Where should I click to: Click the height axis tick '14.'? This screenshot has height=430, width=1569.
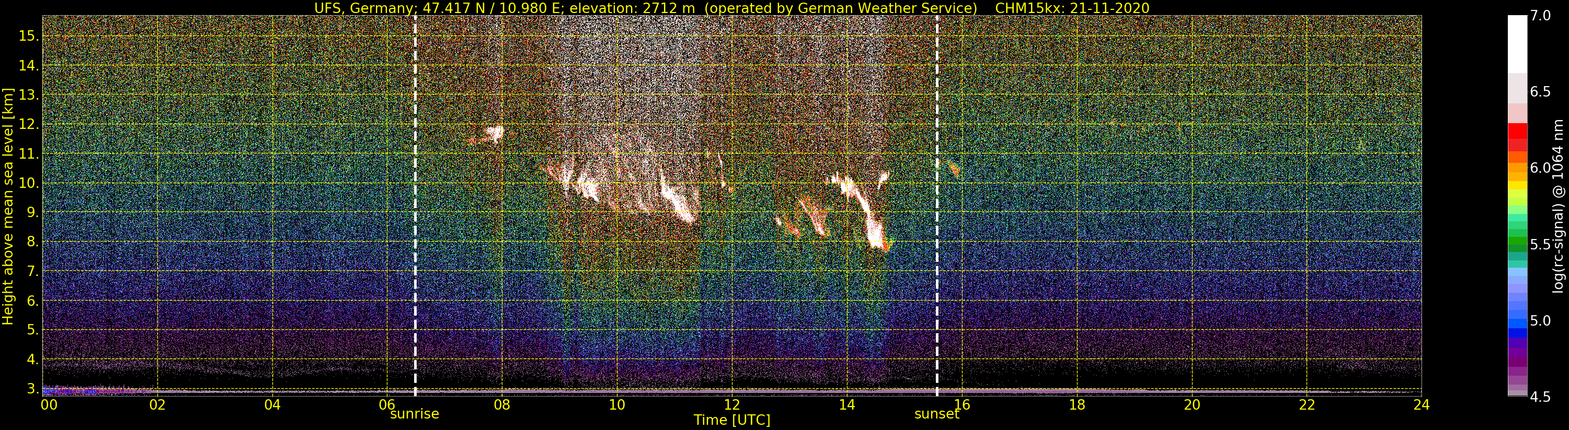coord(28,66)
